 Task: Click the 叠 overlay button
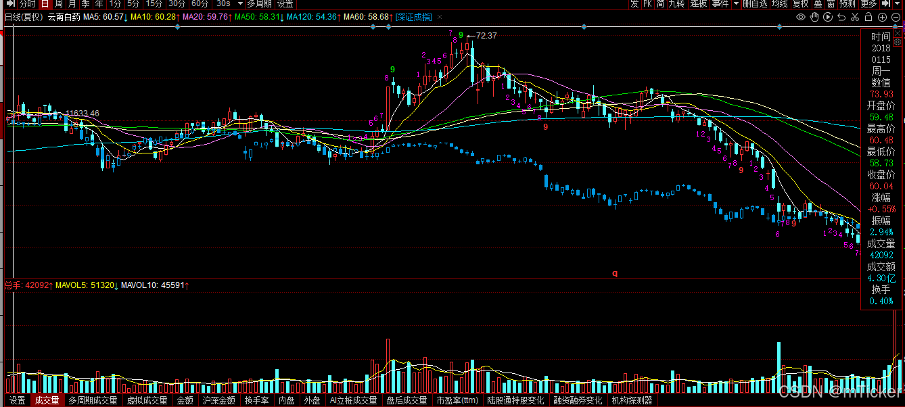click(818, 4)
